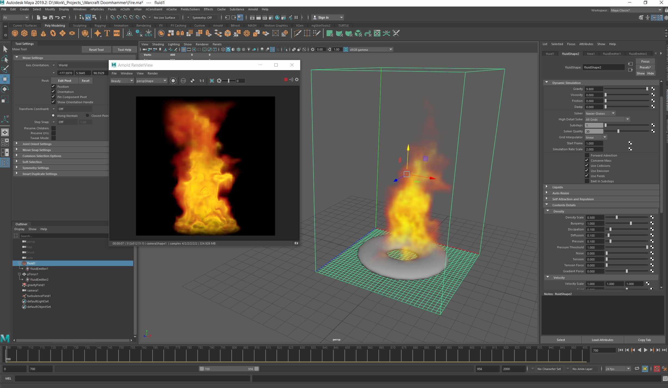Select the polygon Text tool on the shelf
668x388 pixels.
pos(107,33)
